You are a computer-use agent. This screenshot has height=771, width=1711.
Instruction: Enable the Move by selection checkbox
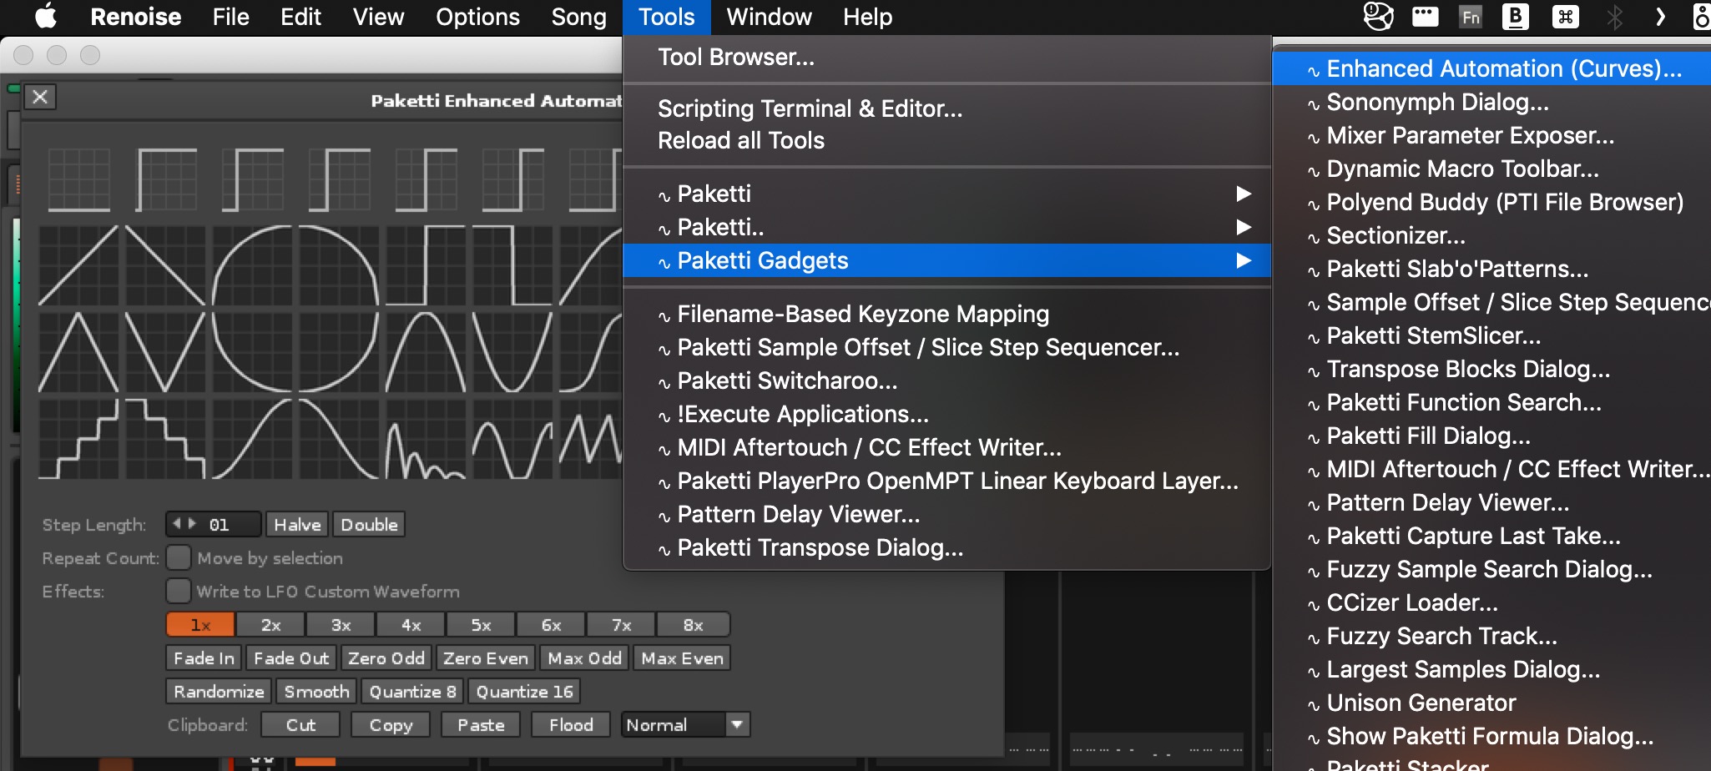(x=179, y=557)
